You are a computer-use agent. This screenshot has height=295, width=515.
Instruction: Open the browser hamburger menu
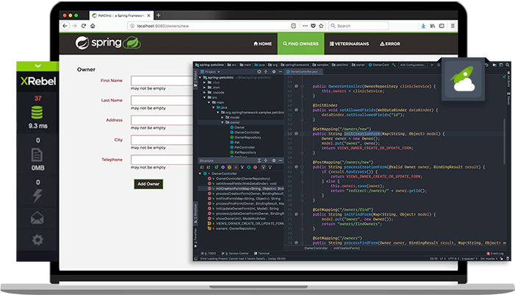(x=453, y=26)
